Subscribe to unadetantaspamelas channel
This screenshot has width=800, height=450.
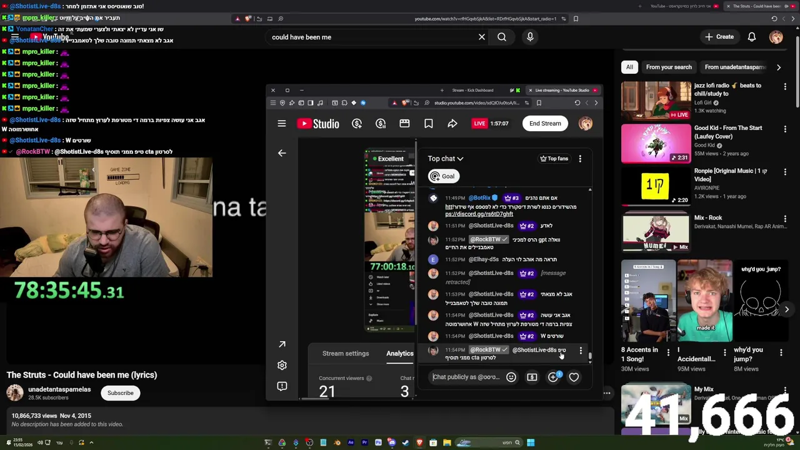[120, 393]
